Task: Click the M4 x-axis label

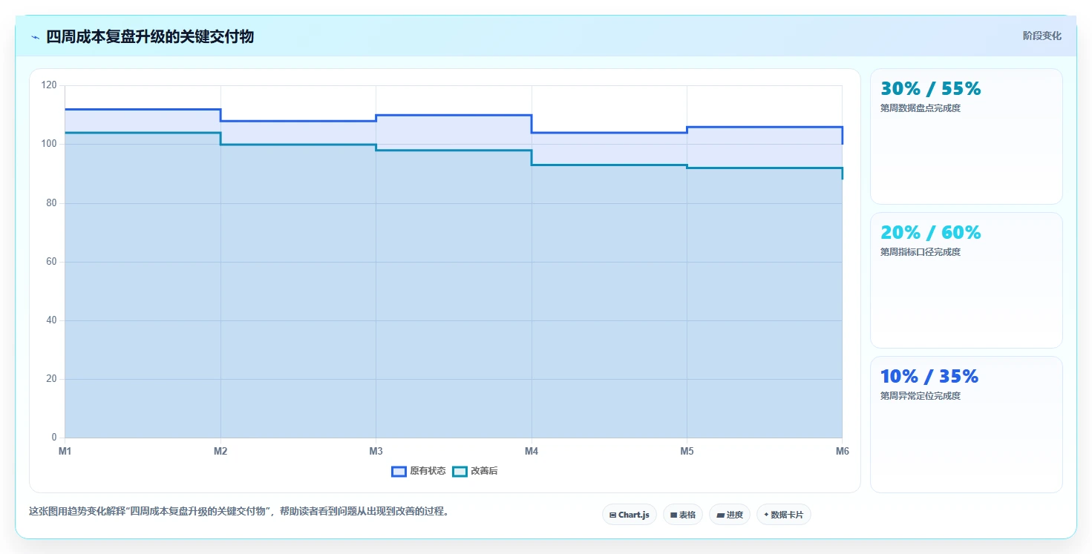Action: (x=532, y=451)
